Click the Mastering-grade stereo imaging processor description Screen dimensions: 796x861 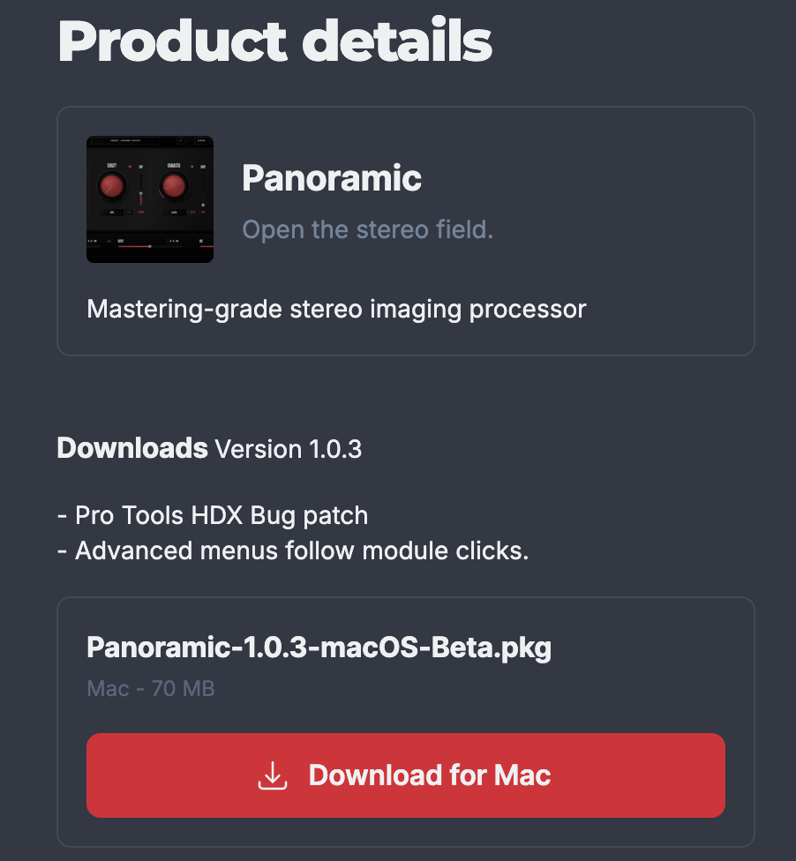click(336, 309)
